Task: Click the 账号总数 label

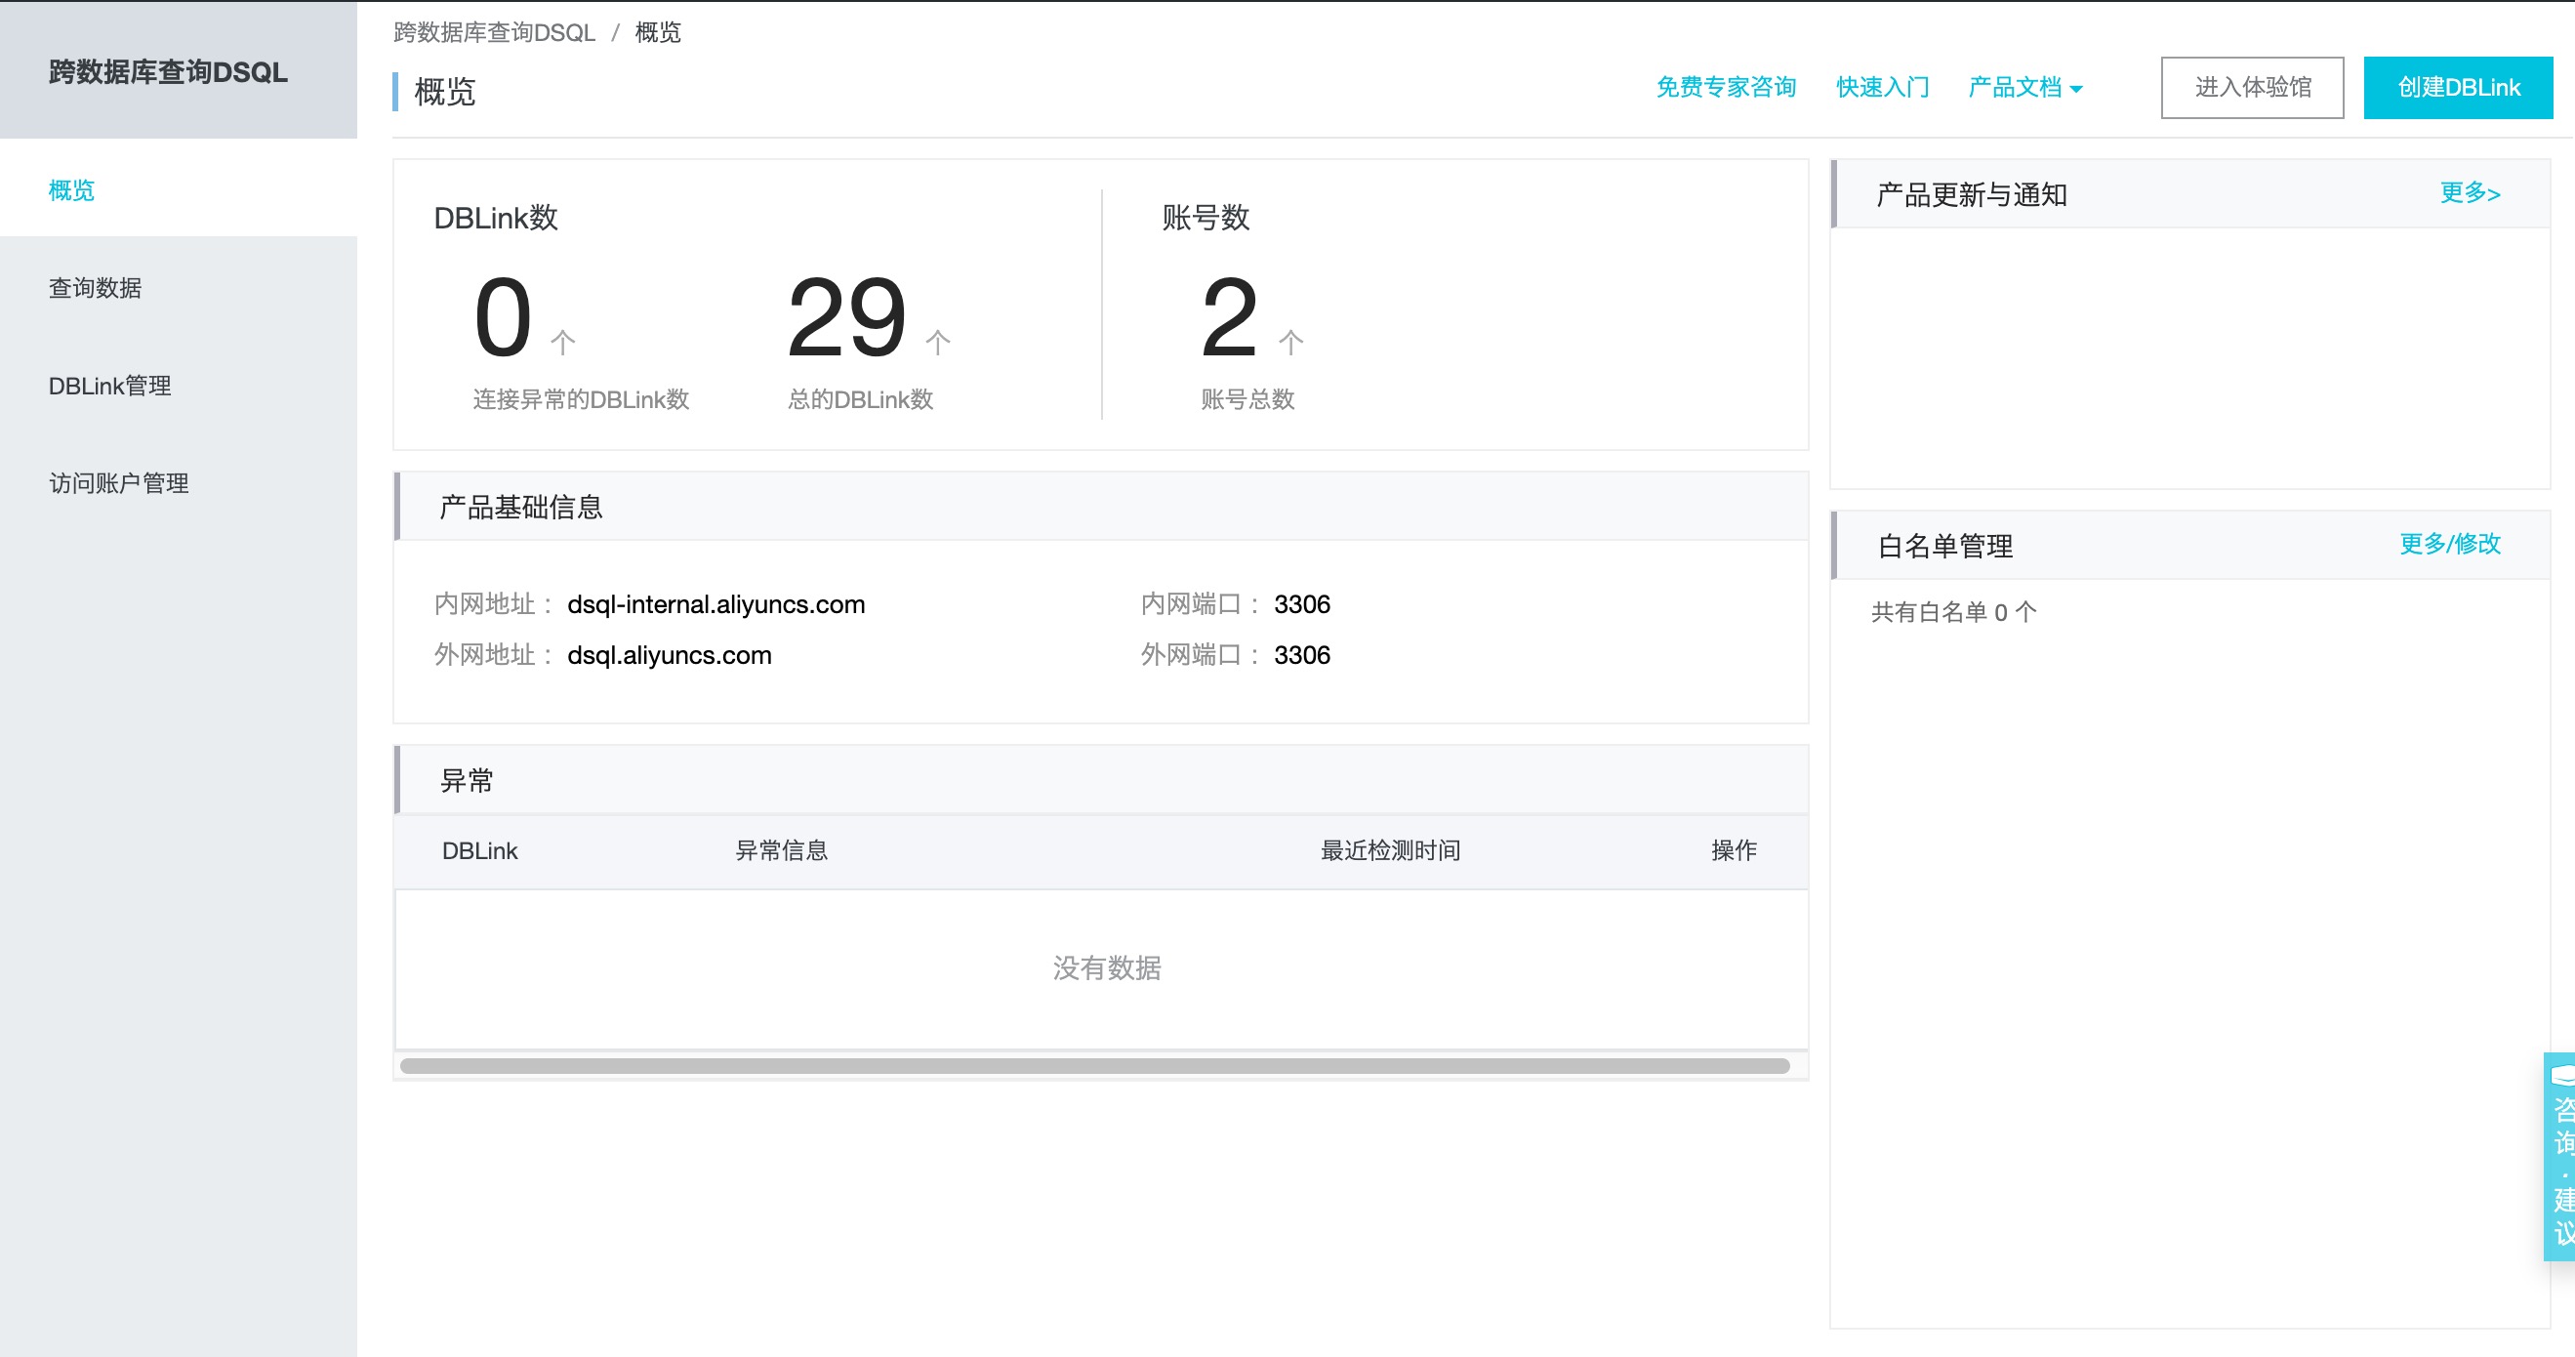Action: pyautogui.click(x=1247, y=399)
